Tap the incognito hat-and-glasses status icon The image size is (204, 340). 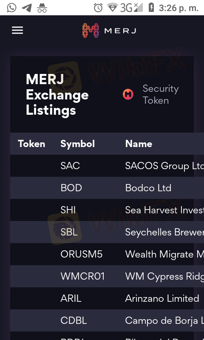[x=42, y=8]
